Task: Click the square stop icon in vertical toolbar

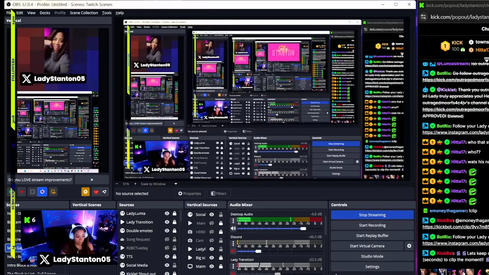Action: [32, 192]
